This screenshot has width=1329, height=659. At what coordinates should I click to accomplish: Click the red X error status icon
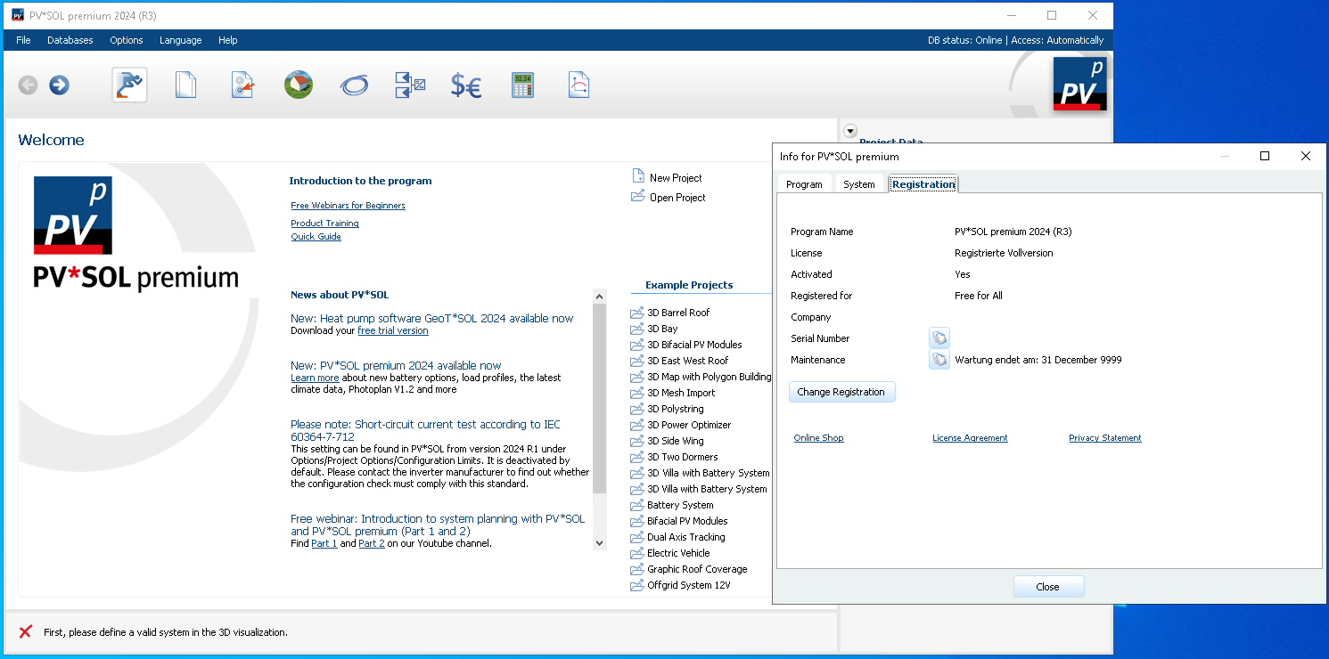pyautogui.click(x=26, y=632)
